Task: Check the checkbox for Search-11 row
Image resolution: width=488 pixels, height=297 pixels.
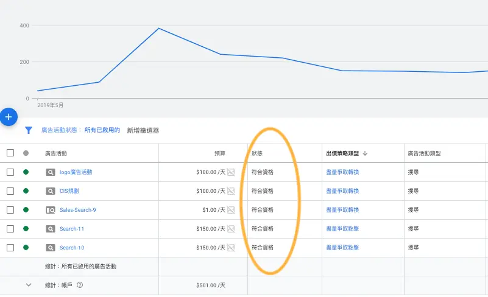Action: [10, 229]
